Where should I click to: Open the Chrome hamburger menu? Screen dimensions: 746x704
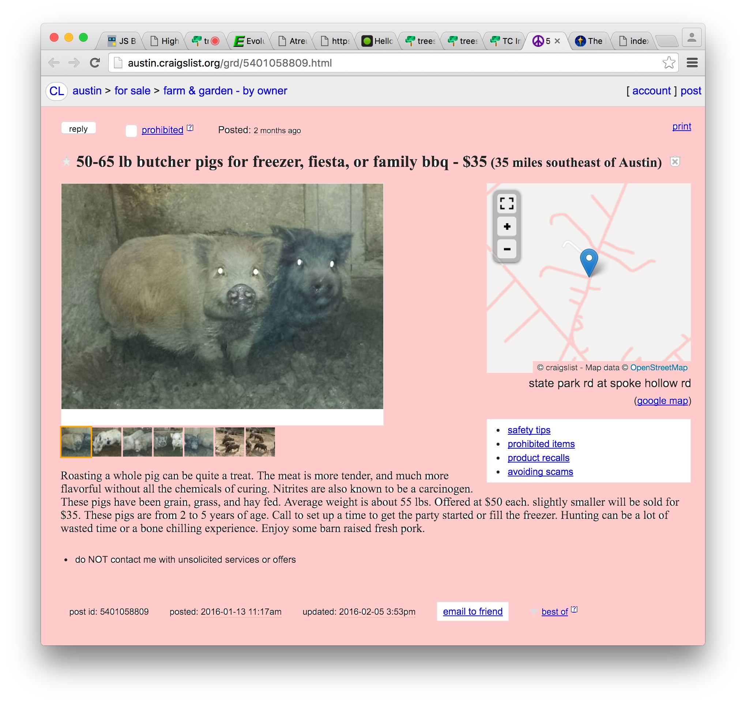click(x=692, y=63)
